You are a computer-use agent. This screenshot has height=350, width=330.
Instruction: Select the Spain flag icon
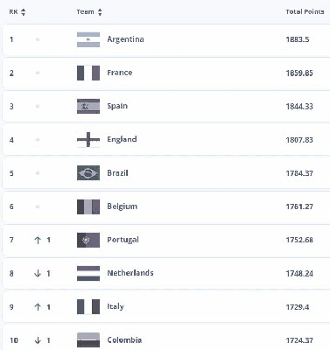pos(88,106)
